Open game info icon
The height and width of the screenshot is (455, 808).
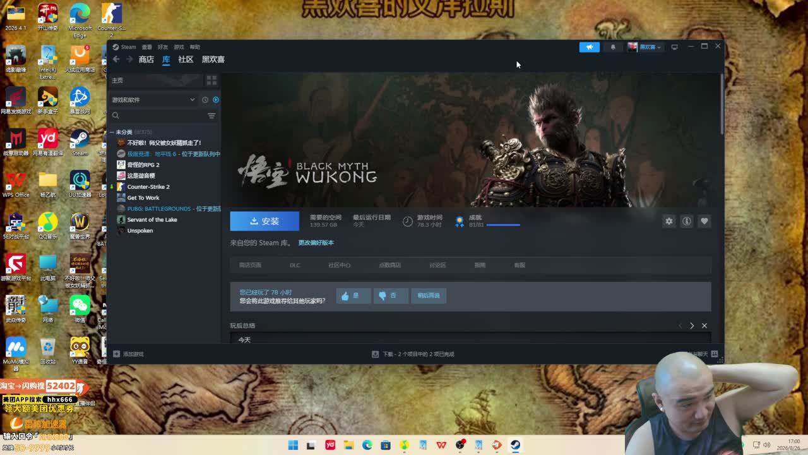[x=687, y=221]
